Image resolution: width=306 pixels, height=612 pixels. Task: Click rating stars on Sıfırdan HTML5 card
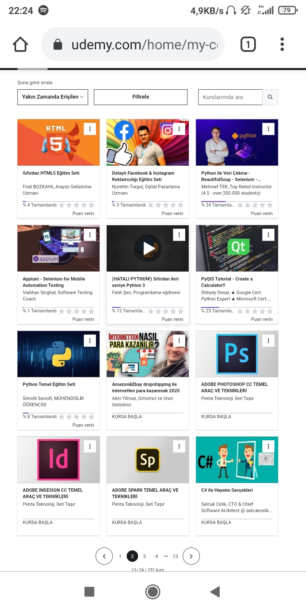coord(76,205)
